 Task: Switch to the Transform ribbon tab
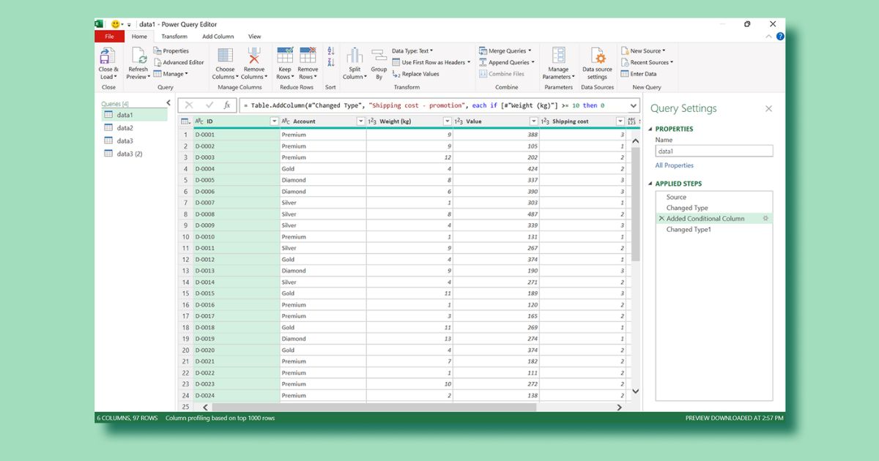pyautogui.click(x=174, y=37)
